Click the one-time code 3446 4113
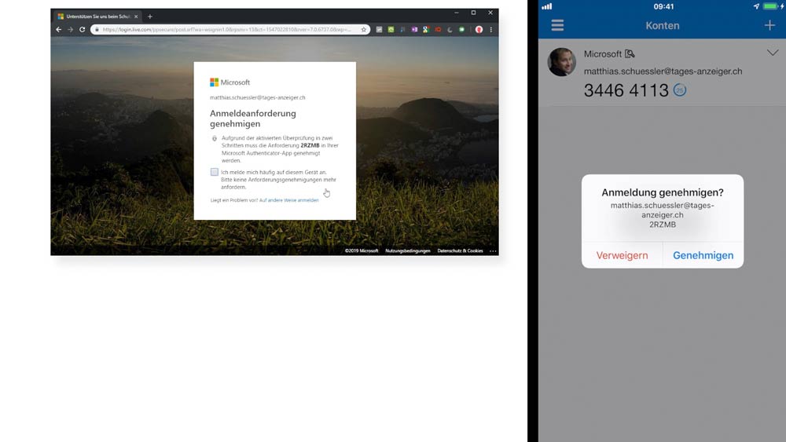786x442 pixels. tap(626, 90)
